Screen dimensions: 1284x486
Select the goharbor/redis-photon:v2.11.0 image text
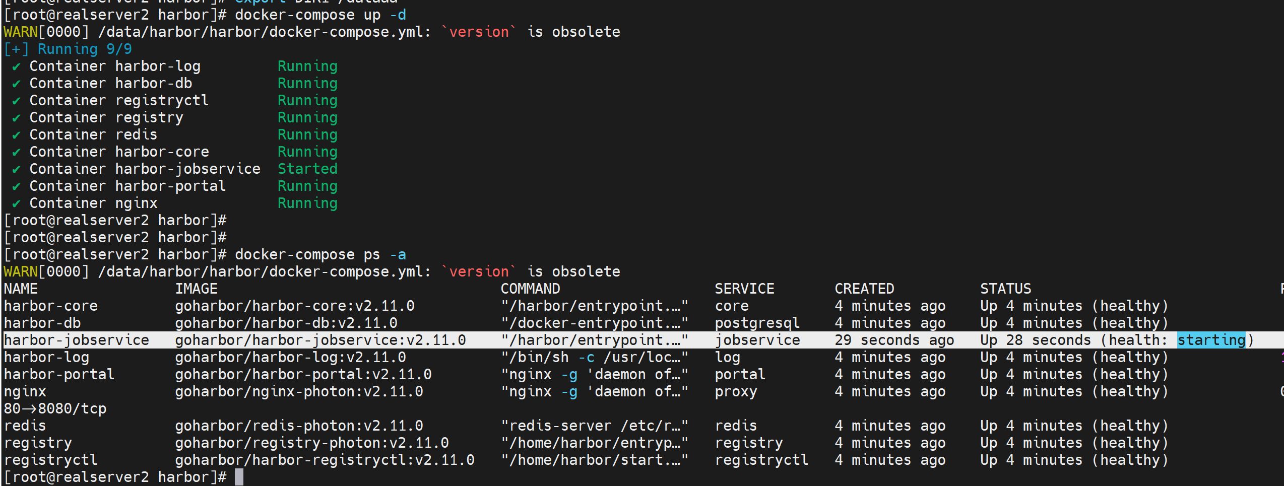299,426
